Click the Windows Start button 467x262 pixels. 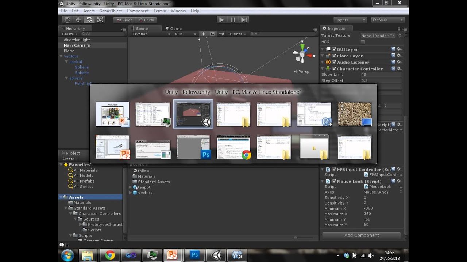pyautogui.click(x=67, y=255)
